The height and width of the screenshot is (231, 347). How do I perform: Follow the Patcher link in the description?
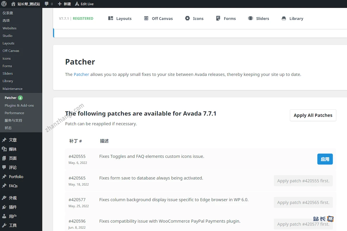(x=81, y=74)
